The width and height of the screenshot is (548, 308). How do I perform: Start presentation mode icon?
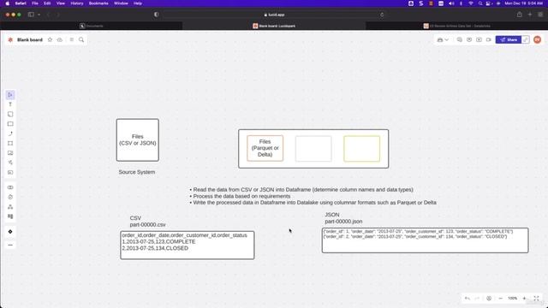coord(479,40)
